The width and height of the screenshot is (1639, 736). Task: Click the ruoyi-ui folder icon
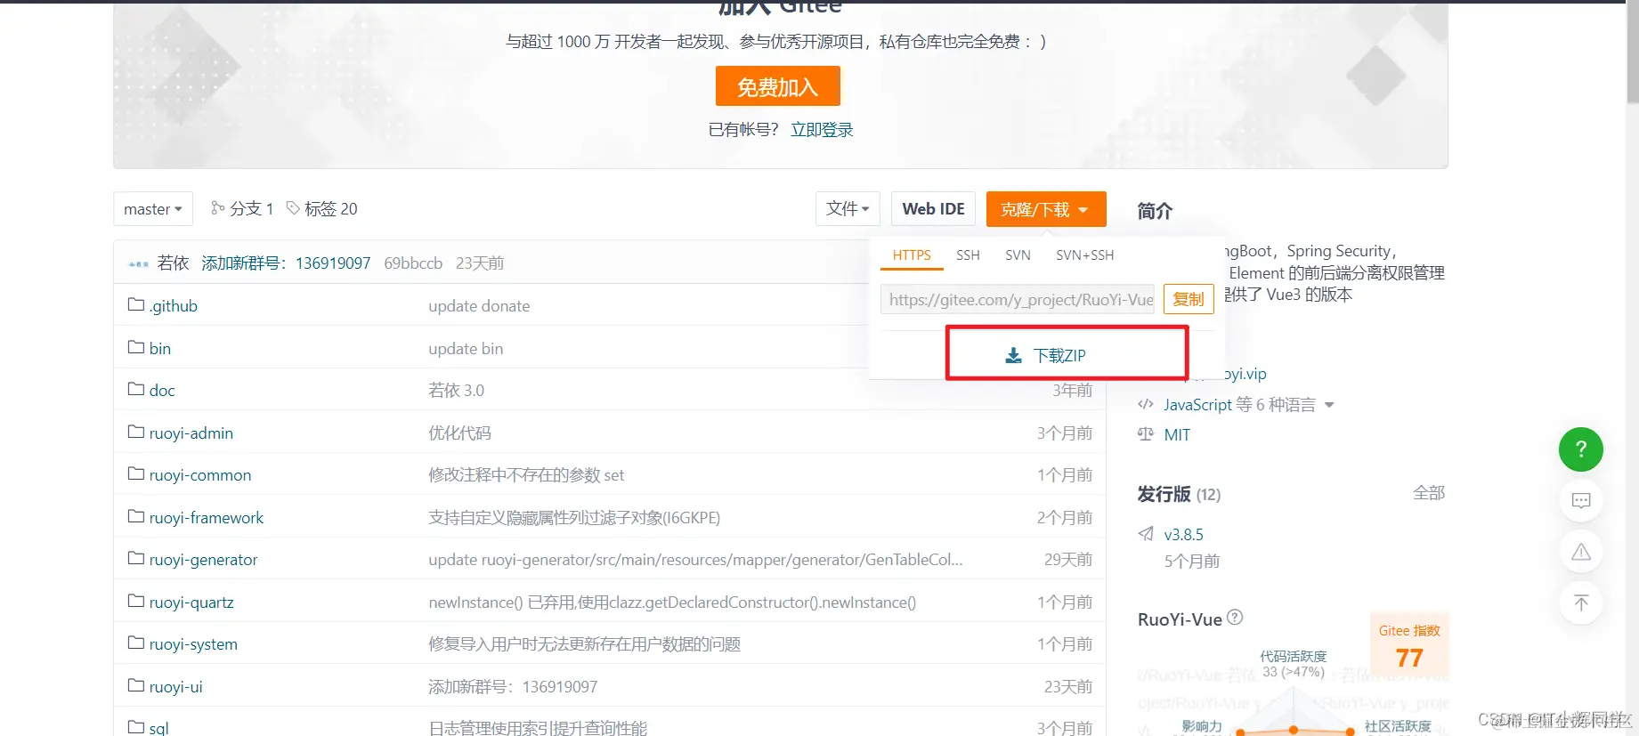136,685
